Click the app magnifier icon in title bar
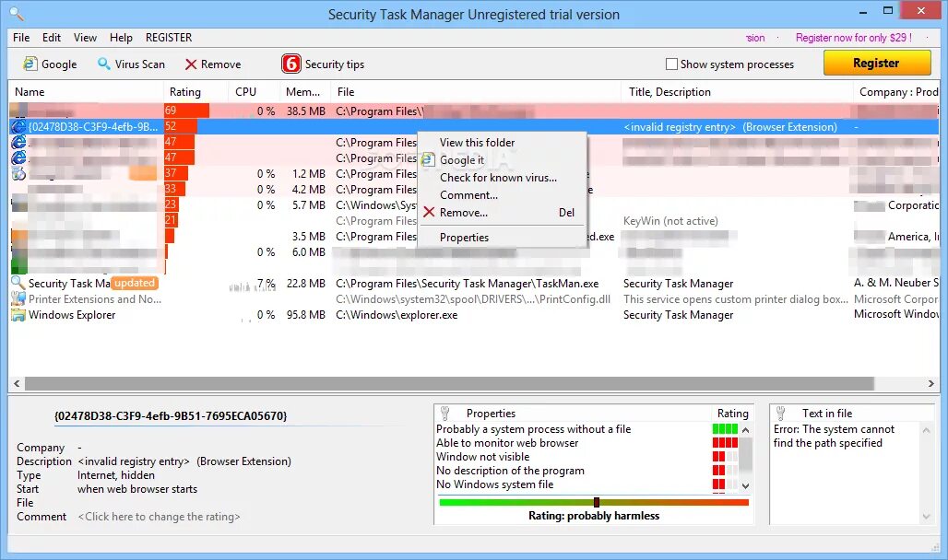The width and height of the screenshot is (948, 560). tap(17, 13)
